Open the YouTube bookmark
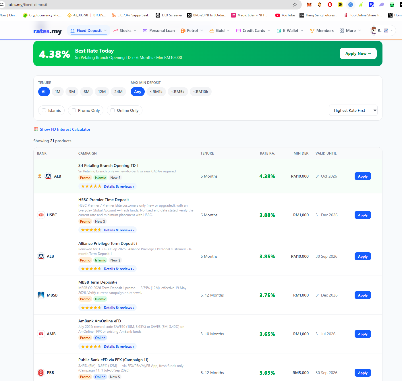The height and width of the screenshot is (381, 402). pos(285,15)
